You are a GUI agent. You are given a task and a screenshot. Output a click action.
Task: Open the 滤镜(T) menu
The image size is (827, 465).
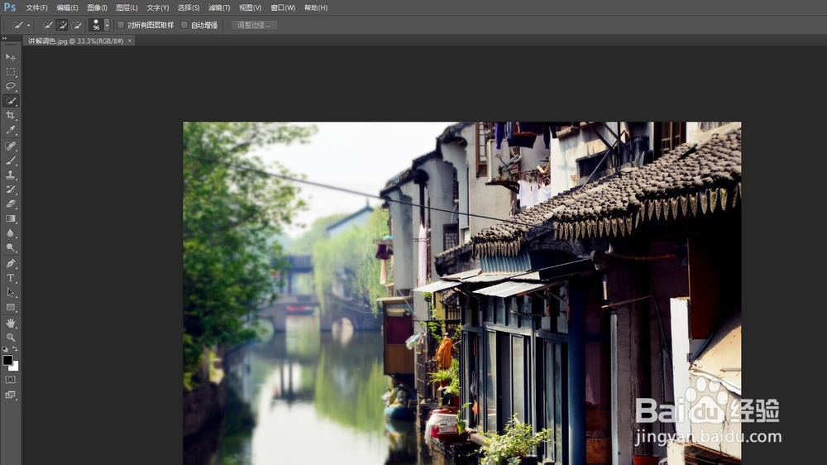219,8
